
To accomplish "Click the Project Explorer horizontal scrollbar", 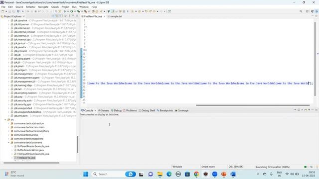I will 31,163.
